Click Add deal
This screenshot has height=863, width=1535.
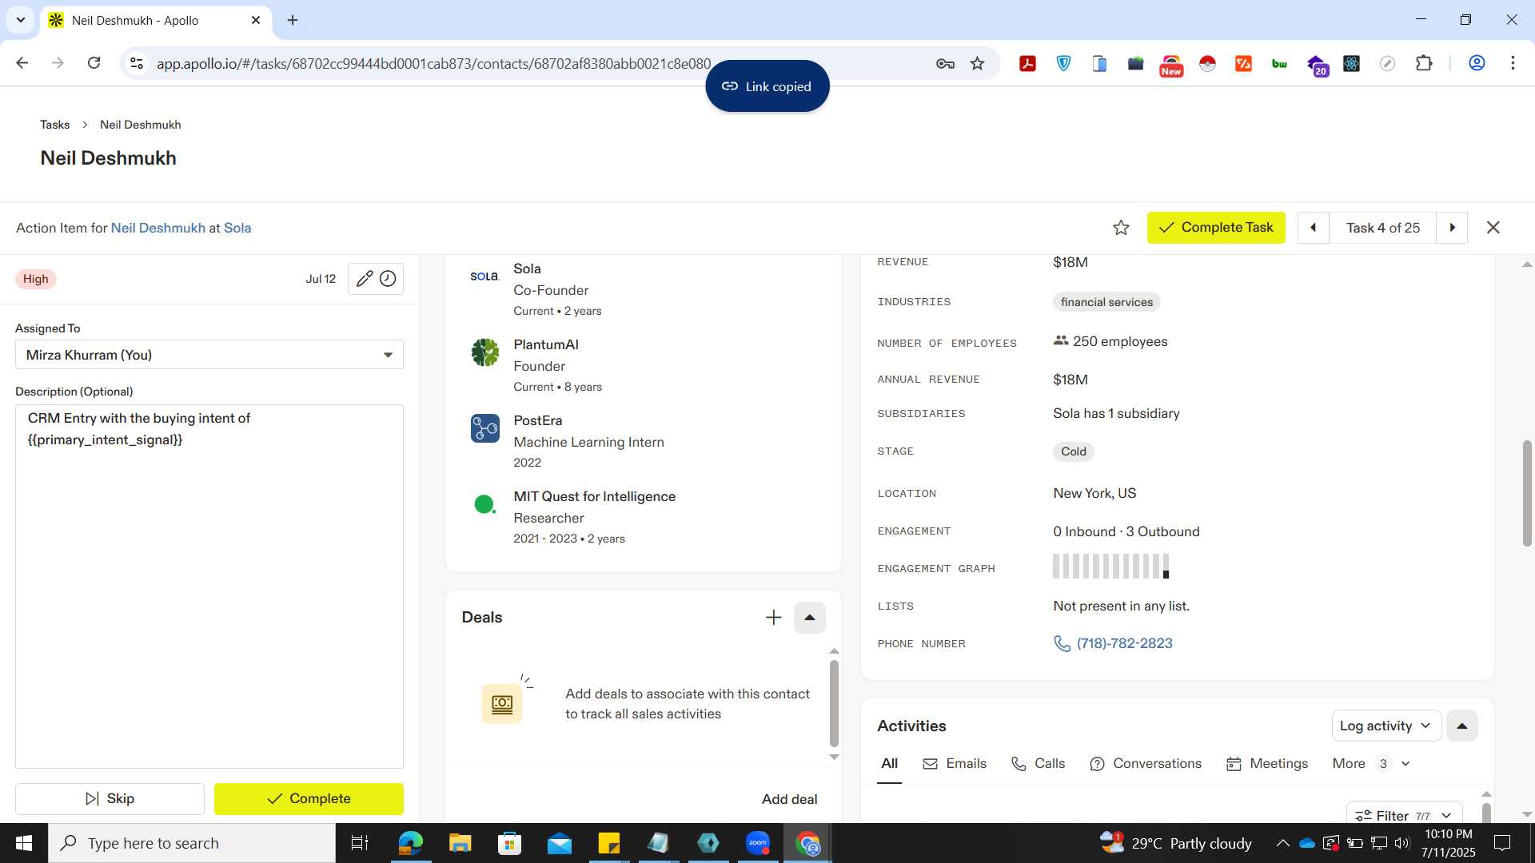point(789,800)
